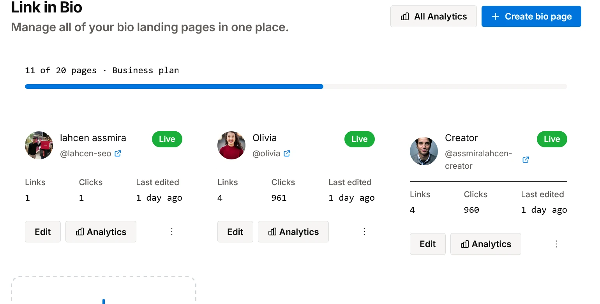
Task: Click Olivia profile avatar
Action: [231, 145]
